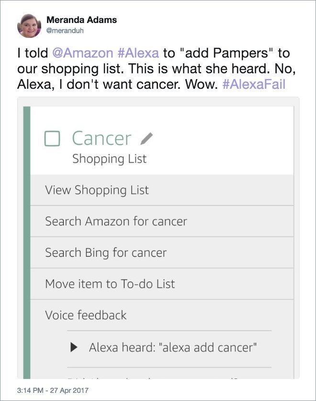Open the #AlexaFail hashtag

pyautogui.click(x=254, y=84)
